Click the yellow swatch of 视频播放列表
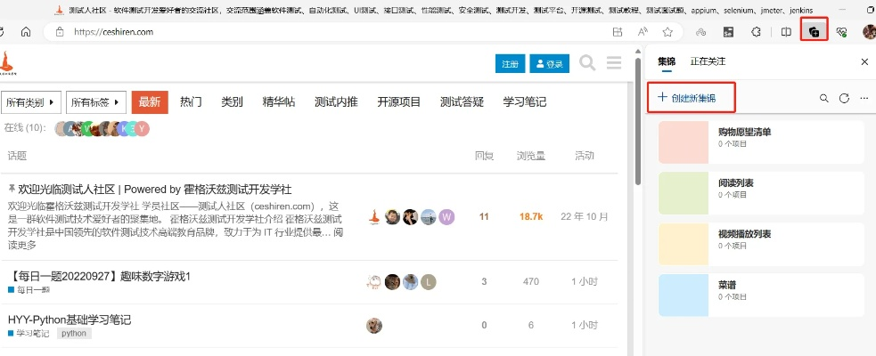 684,245
